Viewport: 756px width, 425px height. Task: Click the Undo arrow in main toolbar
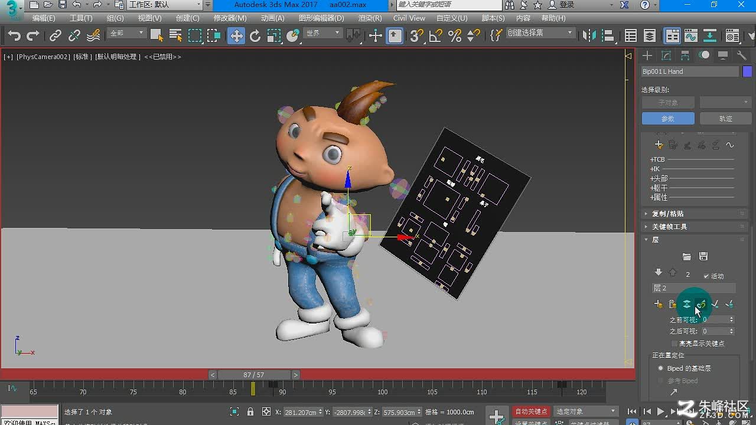tap(15, 36)
